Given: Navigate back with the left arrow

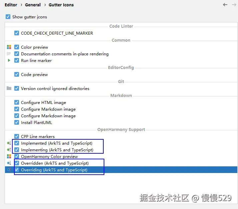Looking at the screenshot, I should [x=225, y=5].
